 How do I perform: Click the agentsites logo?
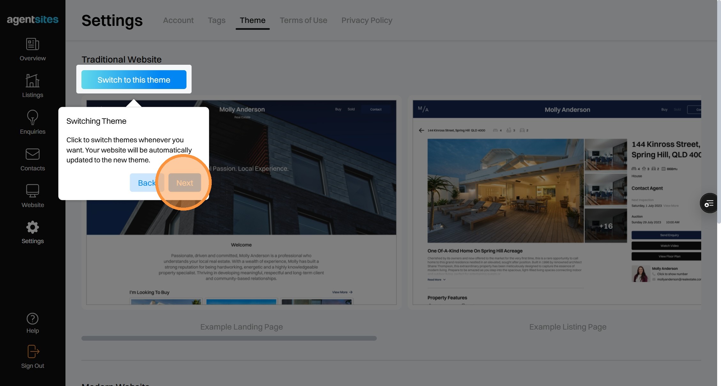click(x=33, y=20)
